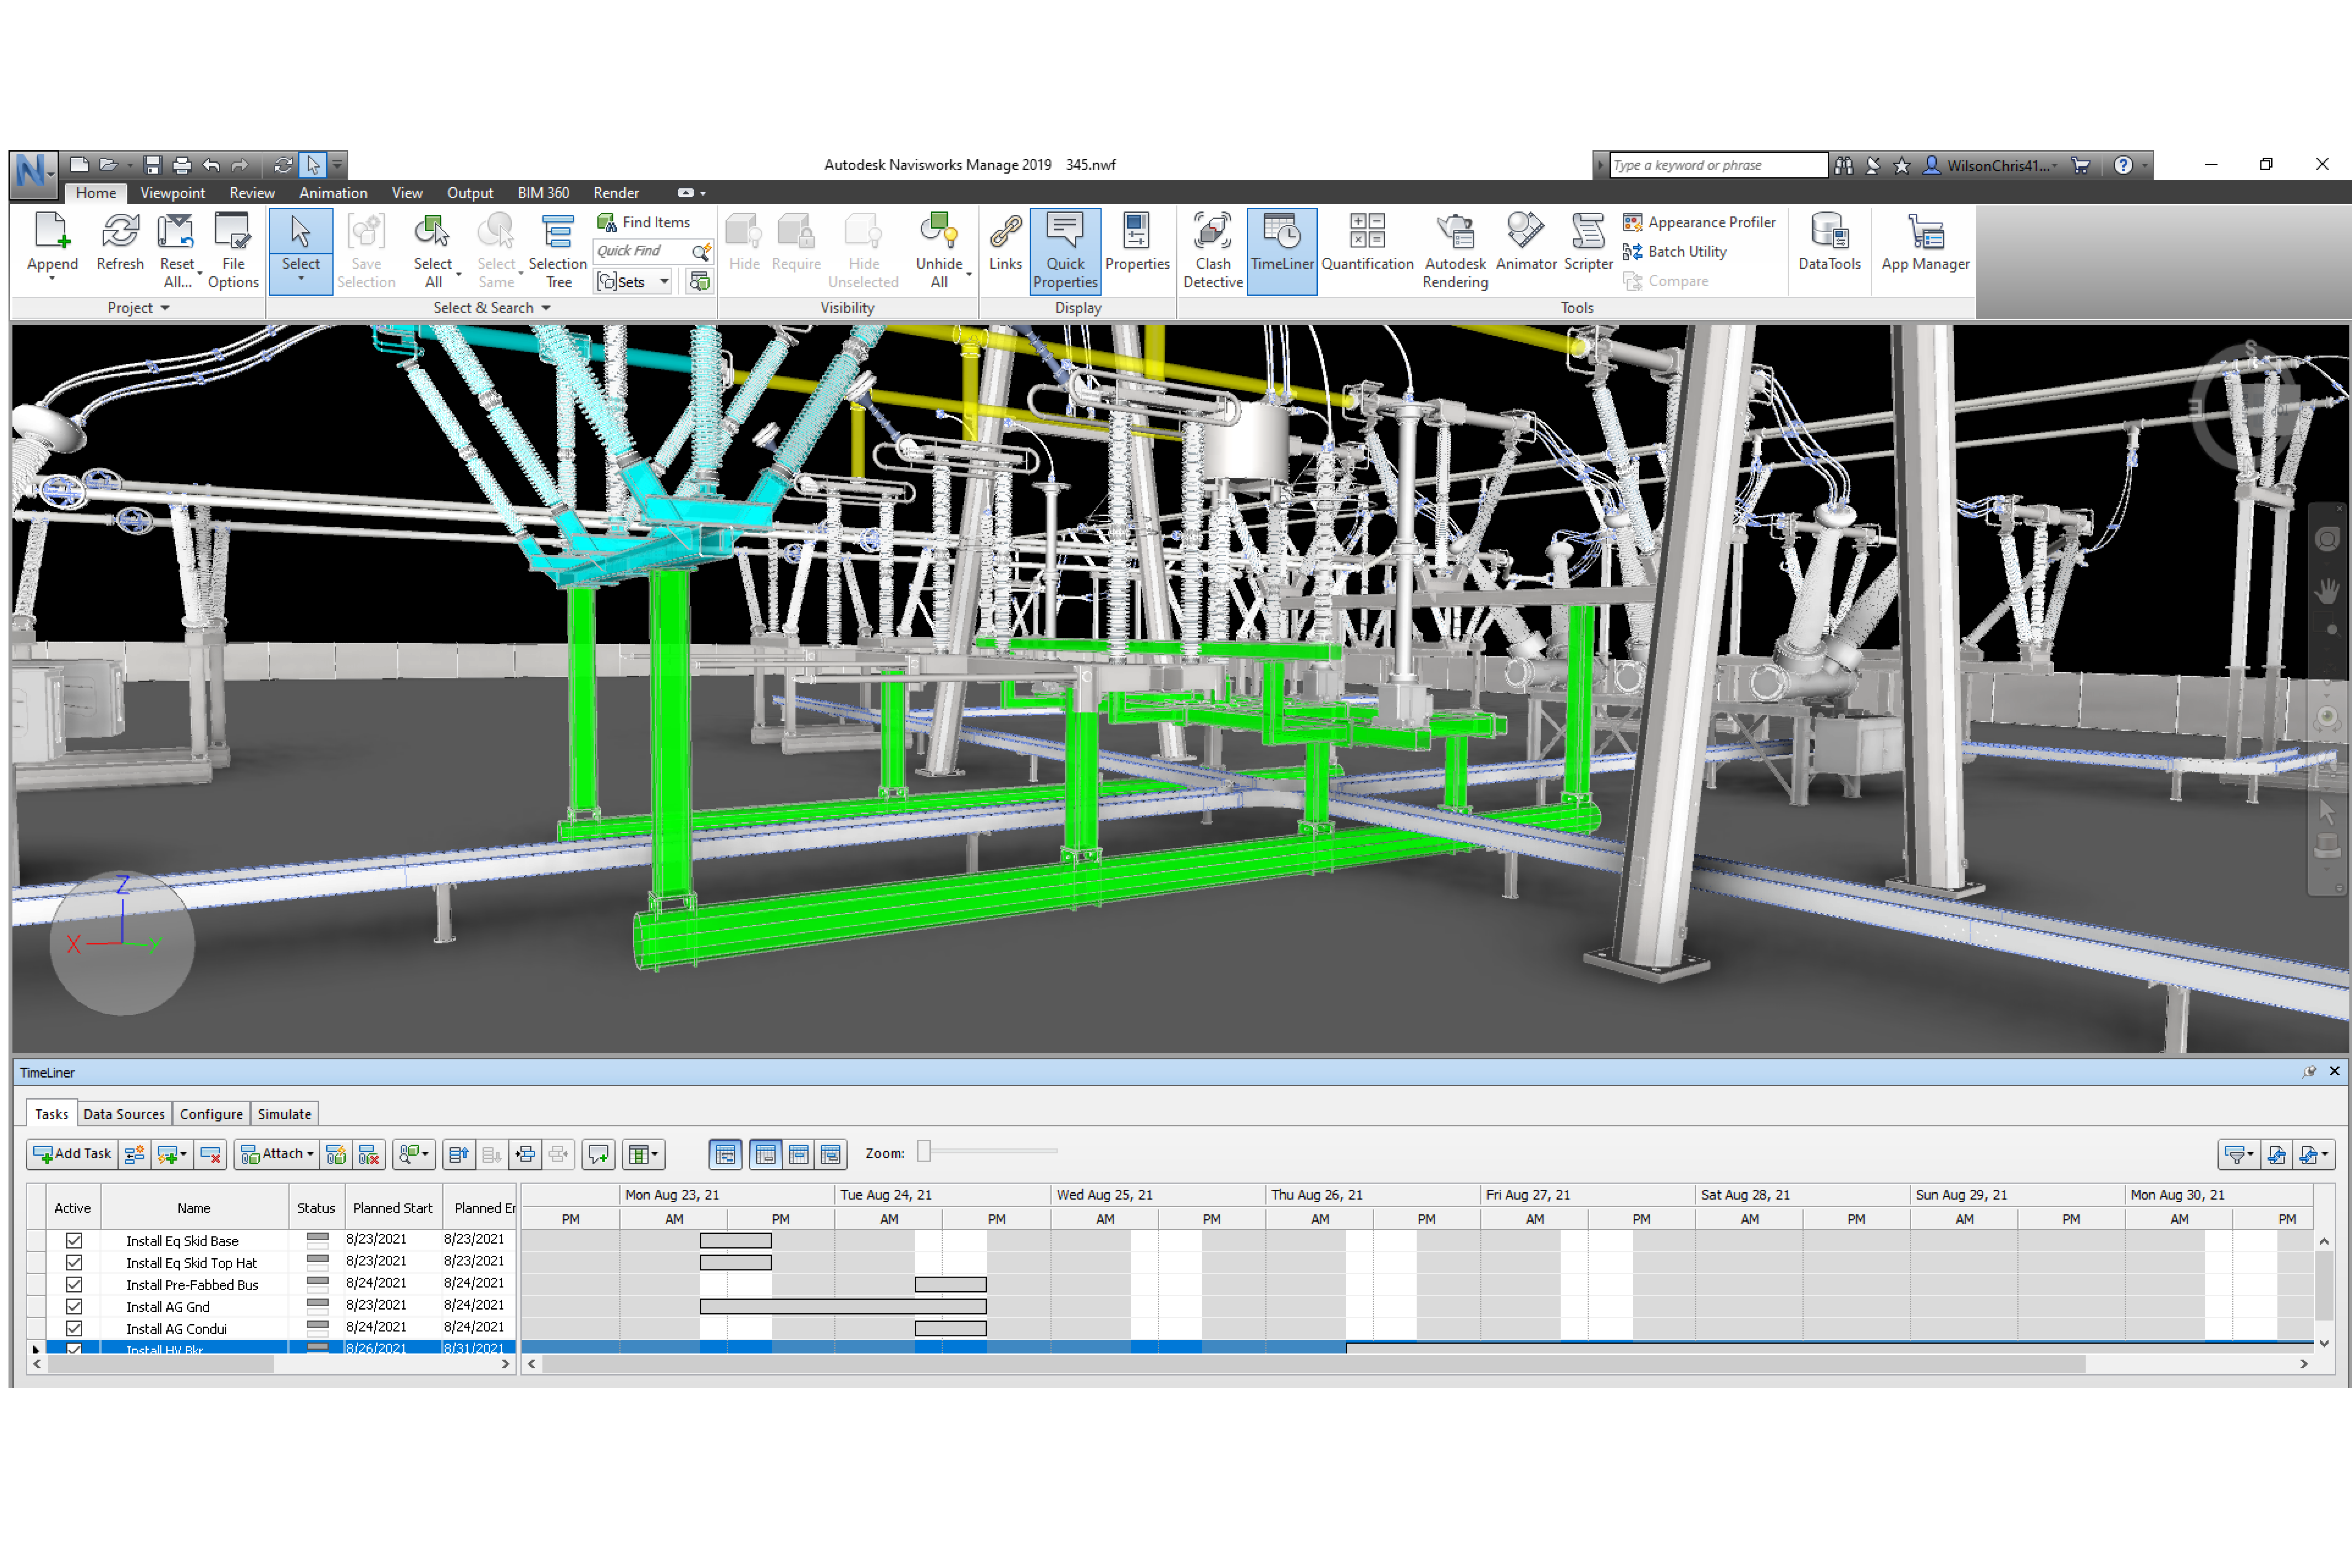Open the Clash Detective tool
This screenshot has width=2352, height=1568.
click(x=1212, y=250)
